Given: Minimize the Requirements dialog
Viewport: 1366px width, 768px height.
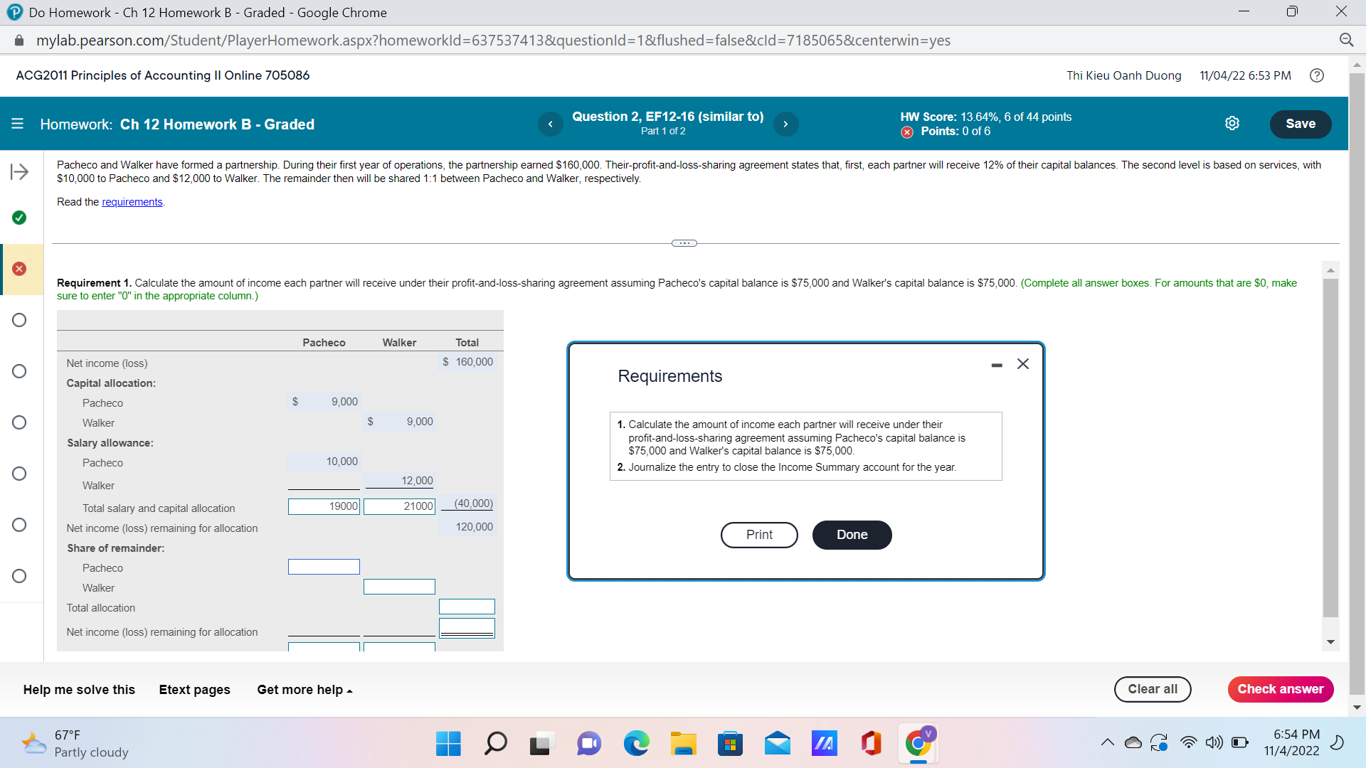Looking at the screenshot, I should click(997, 365).
